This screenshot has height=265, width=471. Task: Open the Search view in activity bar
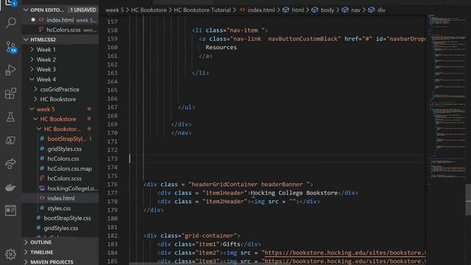(11, 23)
